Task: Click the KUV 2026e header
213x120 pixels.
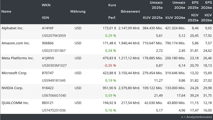Action: 175,18
